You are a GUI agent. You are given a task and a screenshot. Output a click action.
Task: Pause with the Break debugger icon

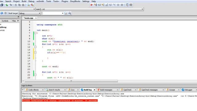118,5
